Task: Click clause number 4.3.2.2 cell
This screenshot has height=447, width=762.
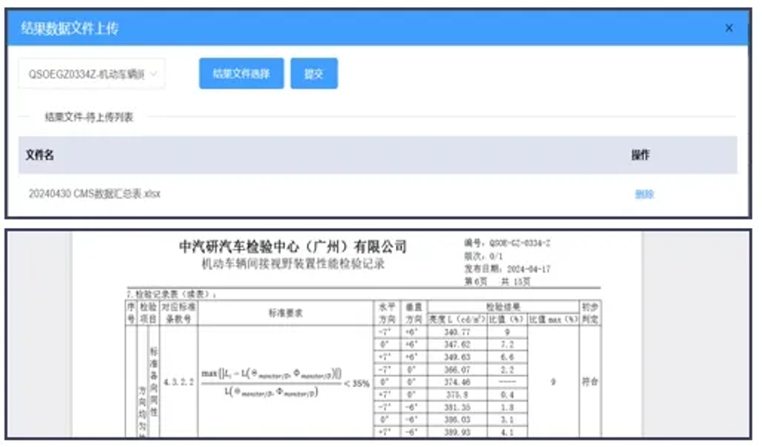Action: tap(179, 383)
